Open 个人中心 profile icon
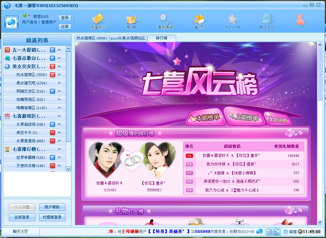The image size is (326, 238). 300,20
